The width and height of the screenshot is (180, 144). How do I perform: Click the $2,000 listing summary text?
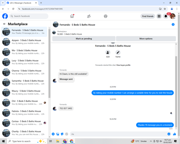click(x=69, y=34)
